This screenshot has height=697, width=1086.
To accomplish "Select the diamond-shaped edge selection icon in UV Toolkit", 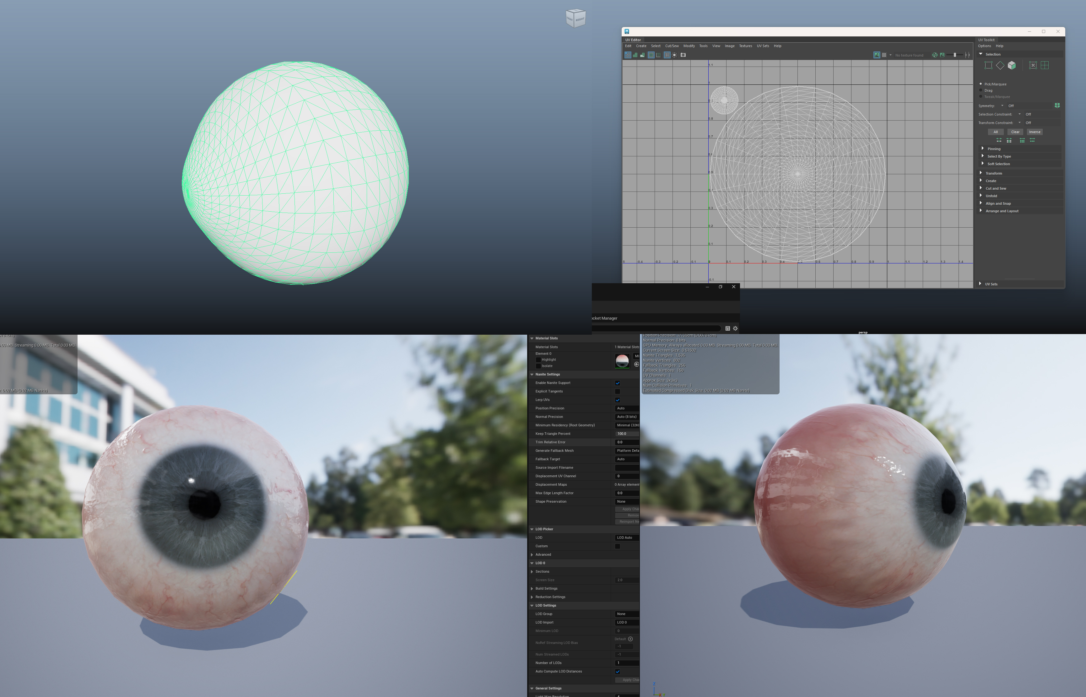I will point(1000,65).
